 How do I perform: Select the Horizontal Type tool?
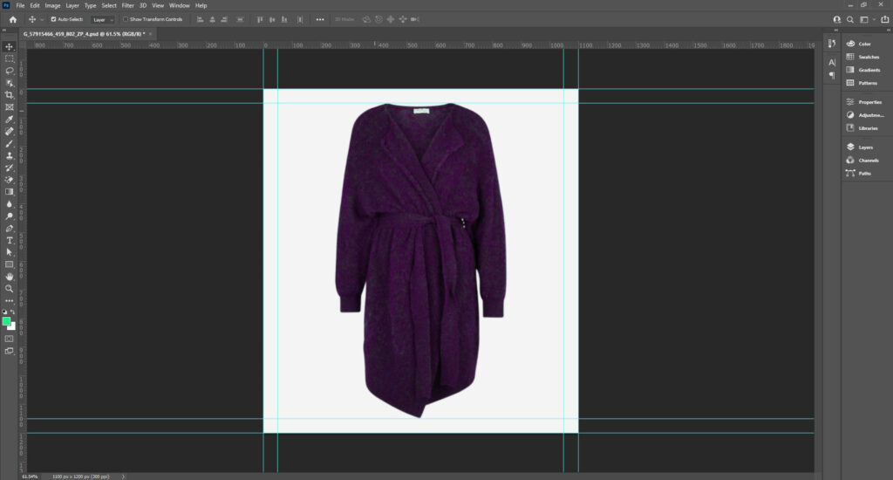[9, 240]
